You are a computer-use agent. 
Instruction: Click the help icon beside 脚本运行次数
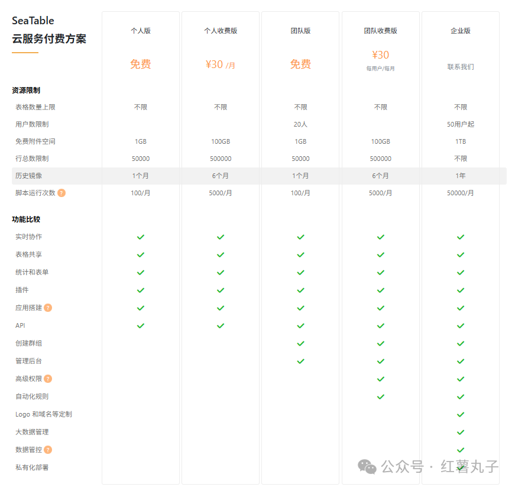click(61, 193)
